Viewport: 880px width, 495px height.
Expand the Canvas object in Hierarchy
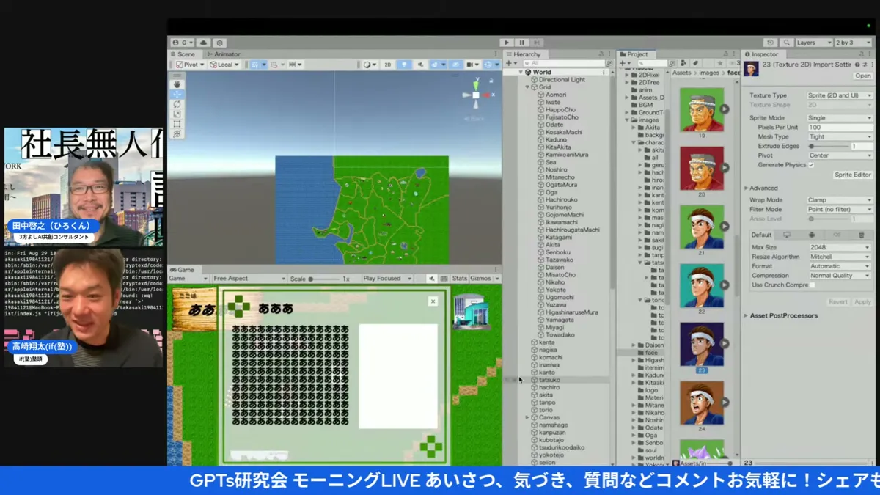pos(527,417)
